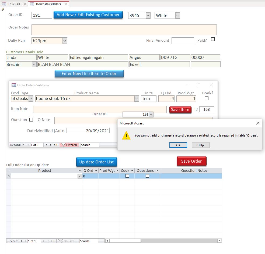The image size is (265, 254).
Task: Click the Prod Wgt field showing 1
Action: [x=186, y=98]
